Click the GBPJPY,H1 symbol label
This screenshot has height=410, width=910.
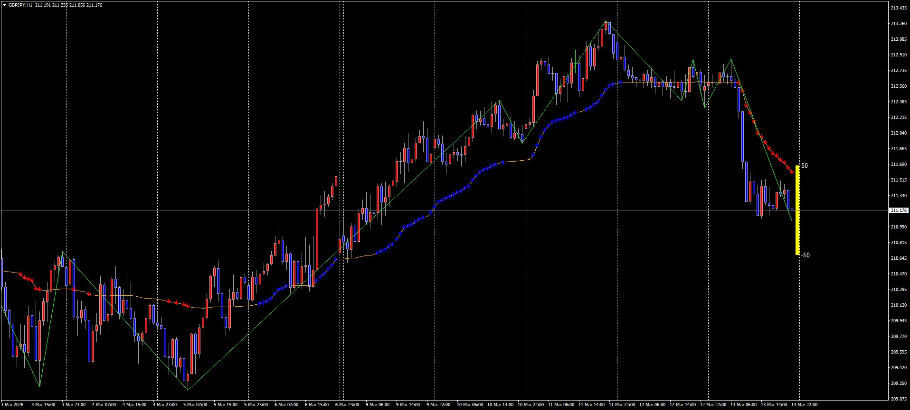pyautogui.click(x=20, y=5)
